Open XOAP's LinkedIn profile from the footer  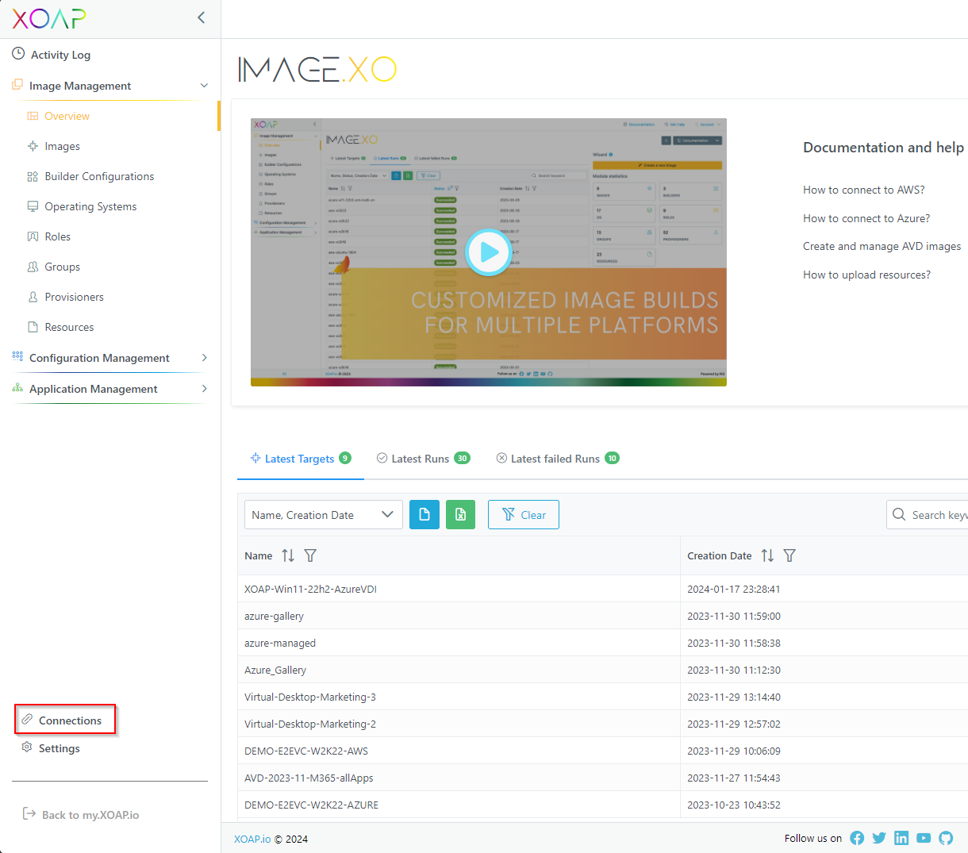pyautogui.click(x=901, y=838)
